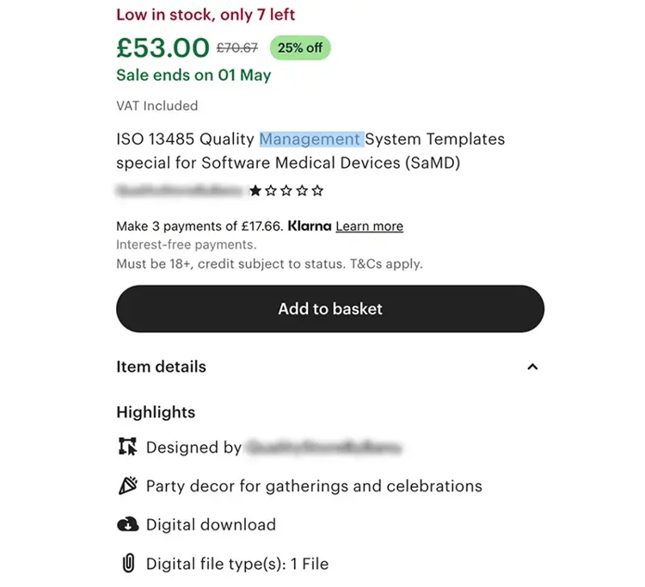This screenshot has width=645, height=587.
Task: Open the blurred designer name in Highlights
Action: coord(323,448)
